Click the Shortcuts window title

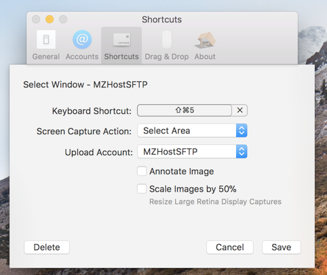pos(161,20)
